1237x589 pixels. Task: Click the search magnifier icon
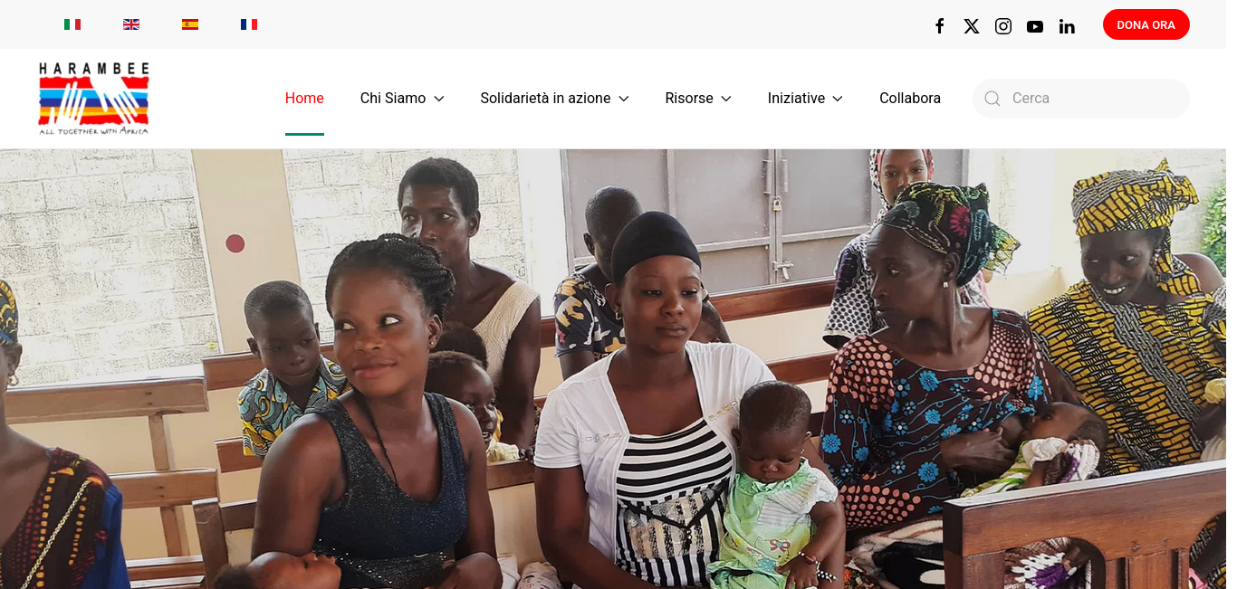coord(992,99)
